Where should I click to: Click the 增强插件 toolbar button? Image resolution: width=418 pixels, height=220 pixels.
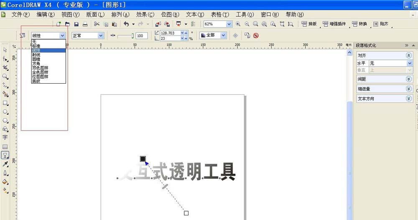coord(334,24)
